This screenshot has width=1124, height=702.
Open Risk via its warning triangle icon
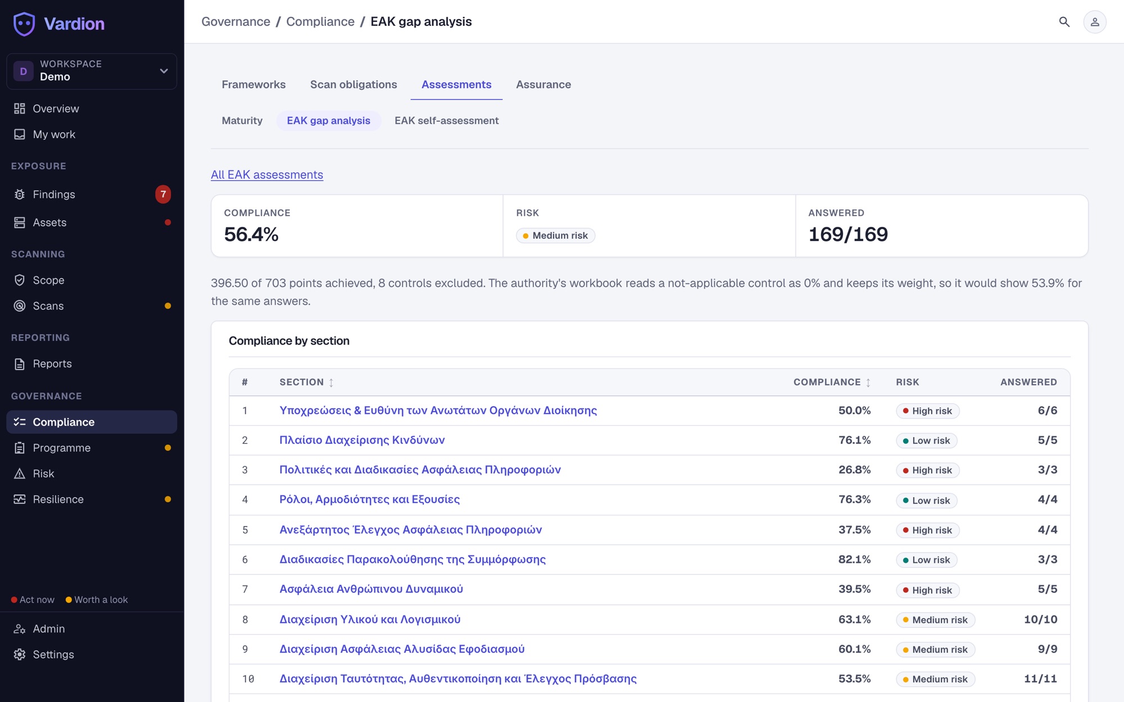pos(20,474)
